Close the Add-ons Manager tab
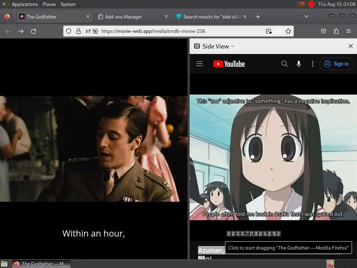 pos(166,17)
